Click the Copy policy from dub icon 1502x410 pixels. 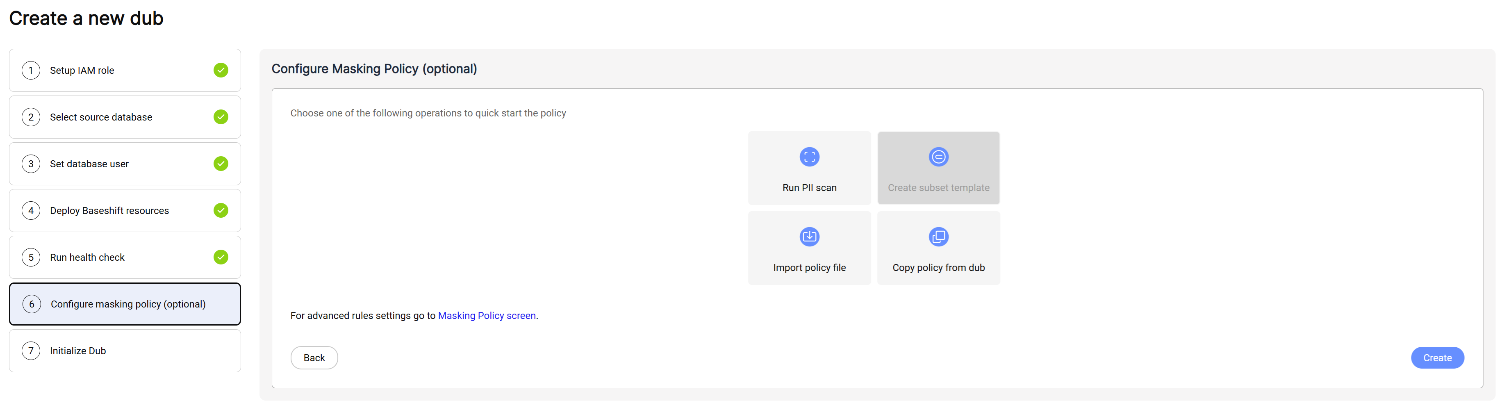coord(938,237)
